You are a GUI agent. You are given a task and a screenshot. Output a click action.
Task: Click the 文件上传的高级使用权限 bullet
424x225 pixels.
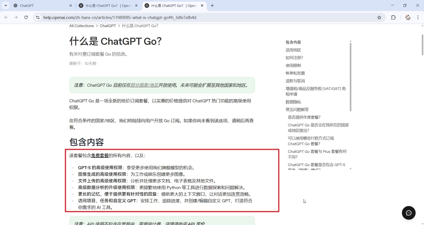coord(147,181)
